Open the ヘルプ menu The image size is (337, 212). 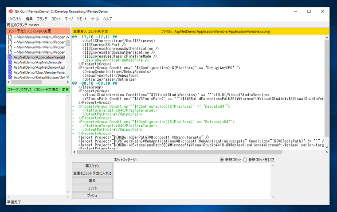107,19
